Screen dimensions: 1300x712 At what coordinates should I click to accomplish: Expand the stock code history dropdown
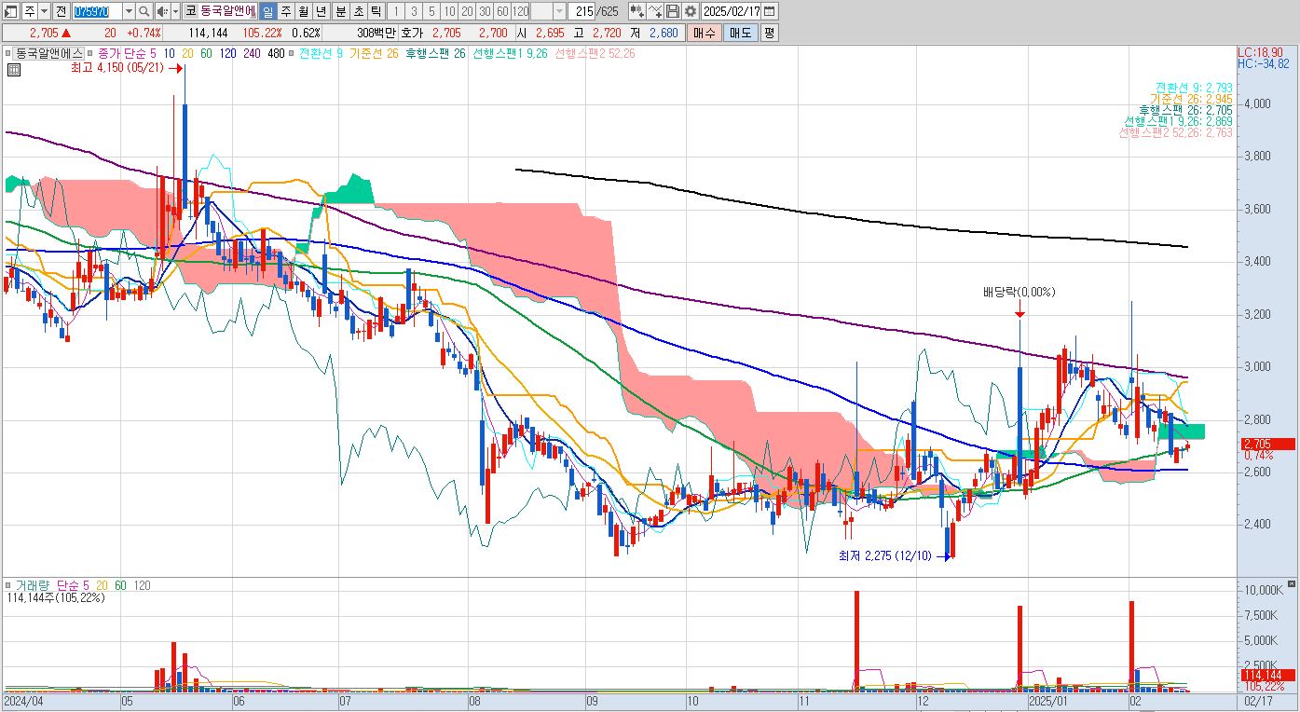pos(130,11)
